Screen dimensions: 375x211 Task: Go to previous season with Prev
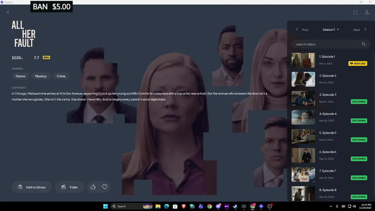point(302,30)
